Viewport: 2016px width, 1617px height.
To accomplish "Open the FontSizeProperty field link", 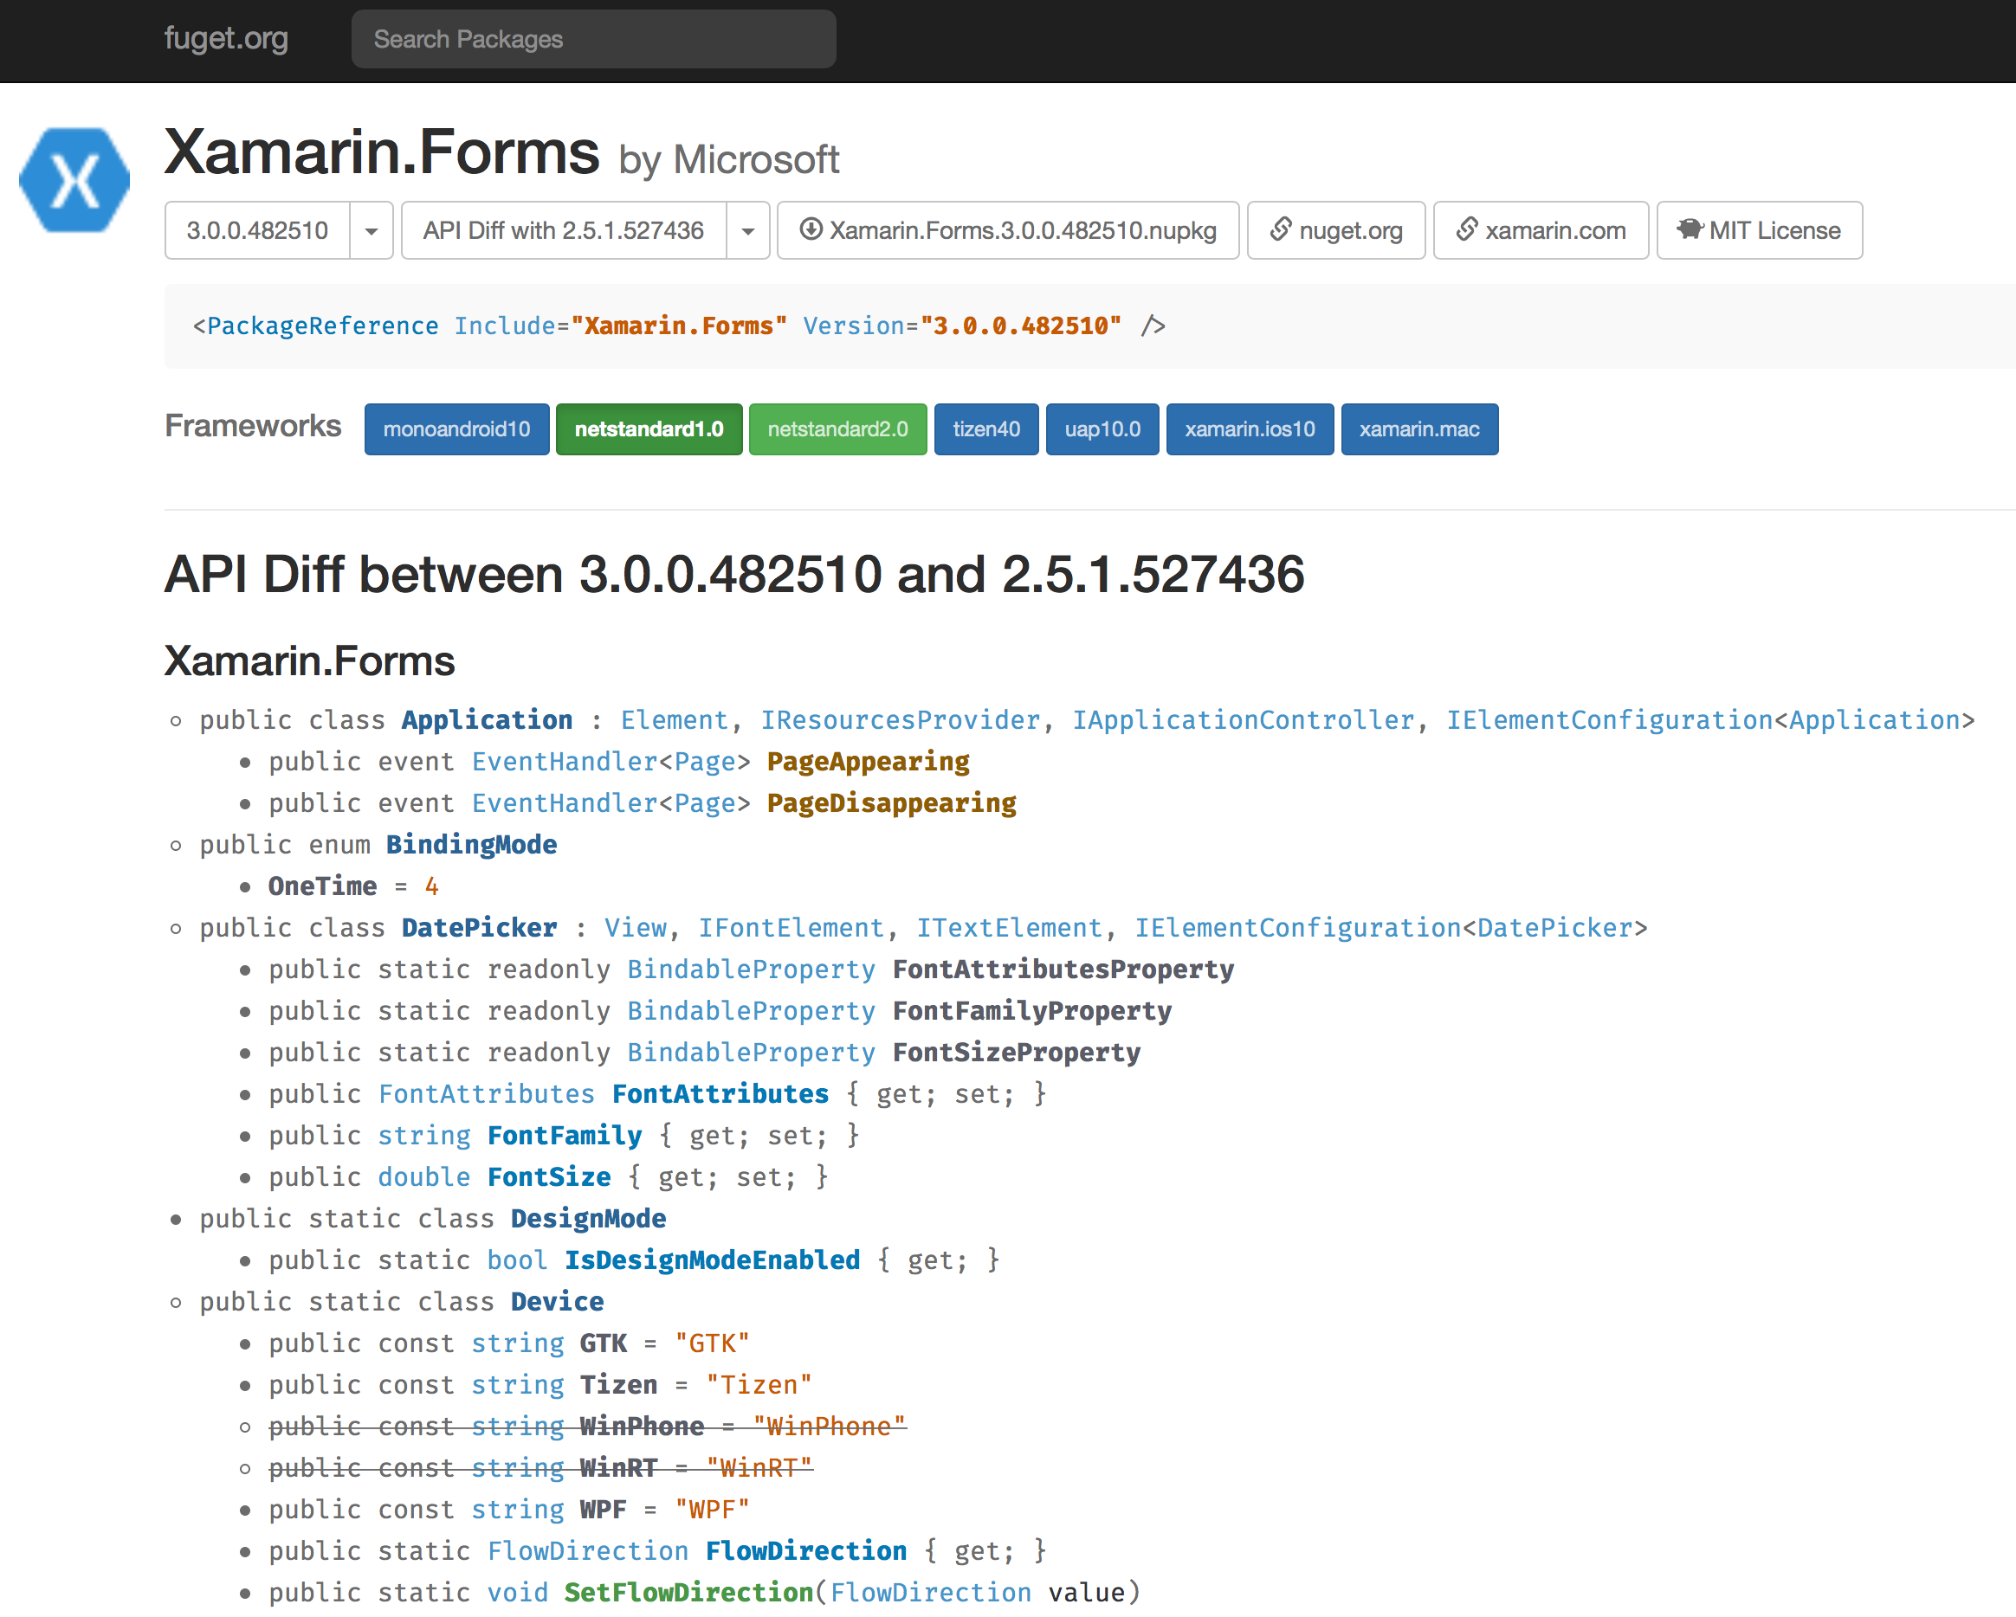I will click(1017, 1053).
